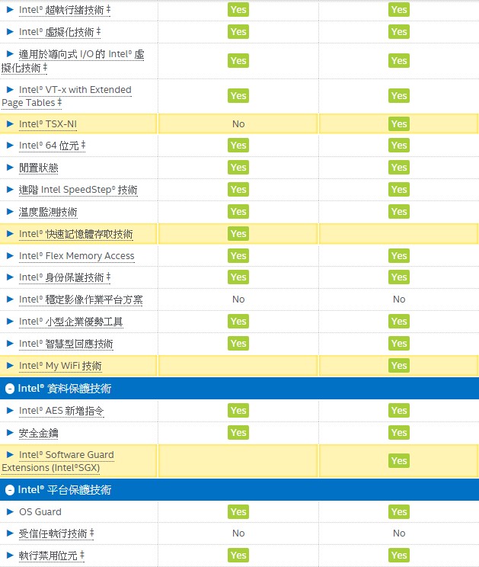Expand the Intel 超執行緒技術 row arrow
The height and width of the screenshot is (567, 479).
[10, 10]
